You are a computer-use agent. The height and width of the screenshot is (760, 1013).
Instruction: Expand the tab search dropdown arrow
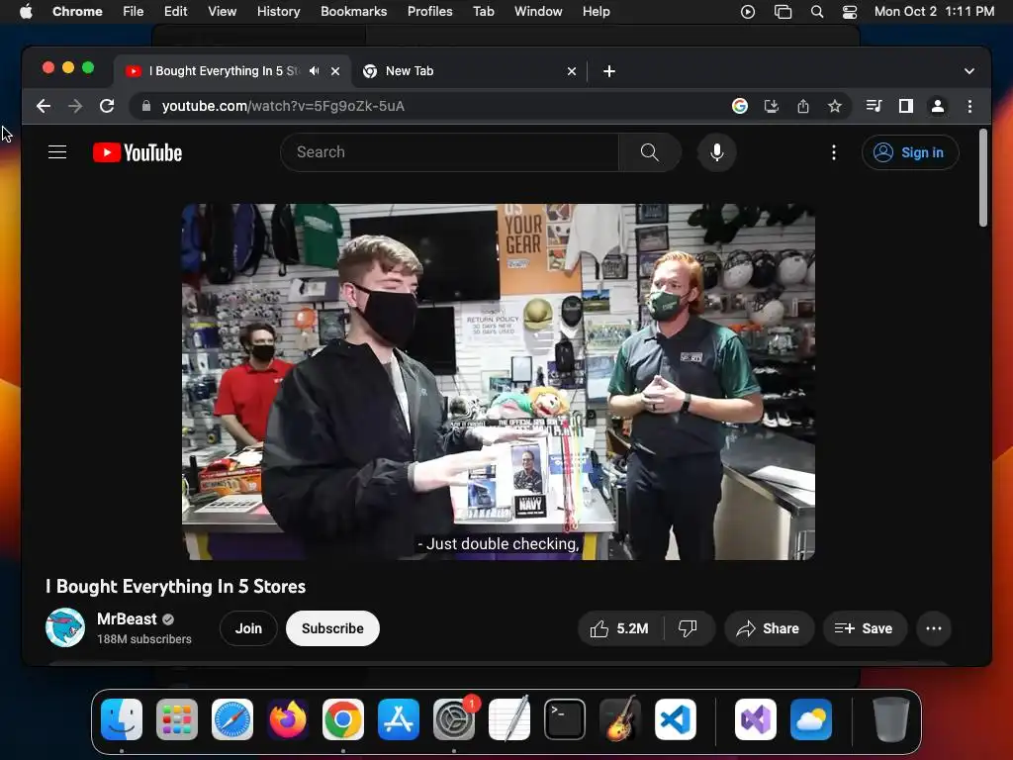tap(969, 71)
